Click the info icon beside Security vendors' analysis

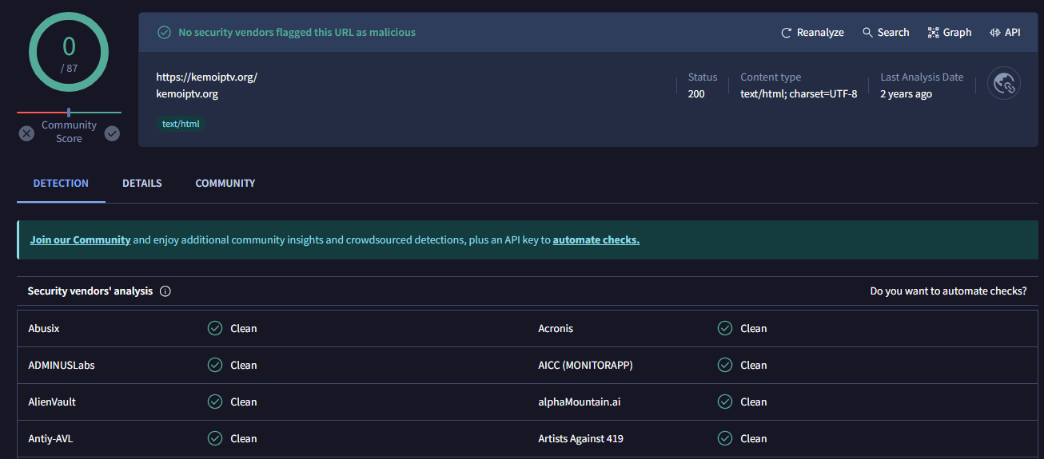[x=165, y=291]
